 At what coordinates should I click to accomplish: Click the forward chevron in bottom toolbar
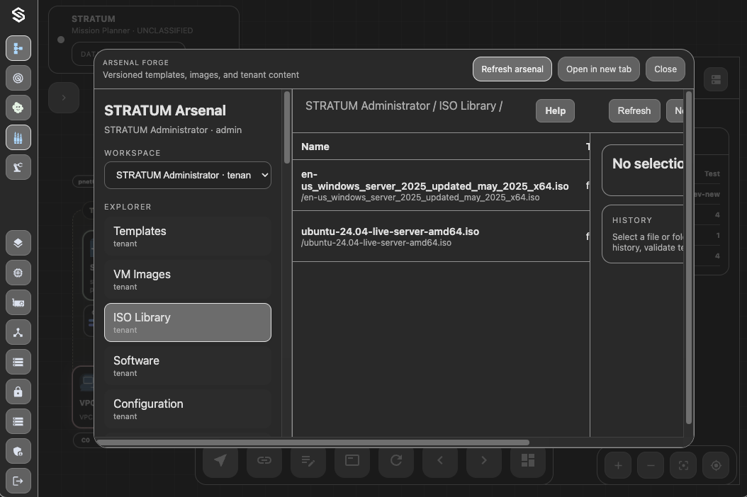483,460
